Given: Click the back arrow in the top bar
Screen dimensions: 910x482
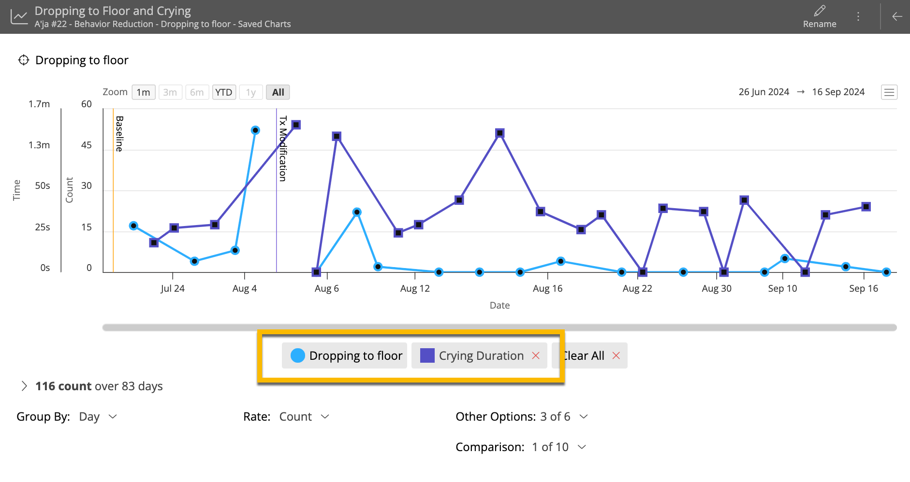Looking at the screenshot, I should pyautogui.click(x=896, y=16).
